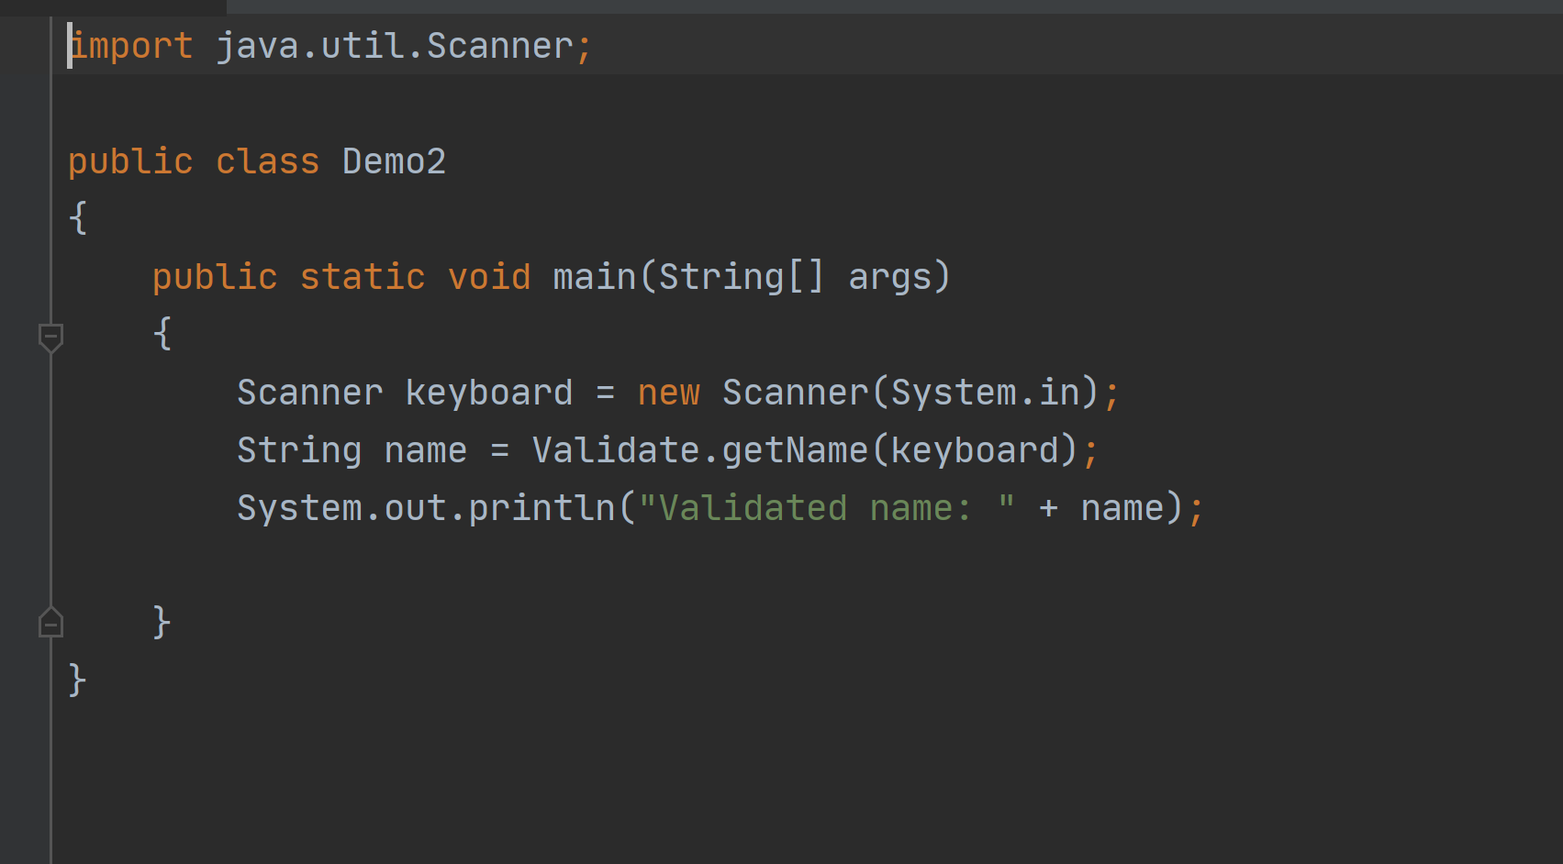Click the new keyword
The width and height of the screenshot is (1563, 864).
pyautogui.click(x=668, y=393)
